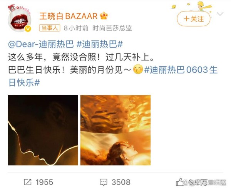The image size is (231, 191).
Task: Tap the repost count 1955
Action: click(x=44, y=182)
